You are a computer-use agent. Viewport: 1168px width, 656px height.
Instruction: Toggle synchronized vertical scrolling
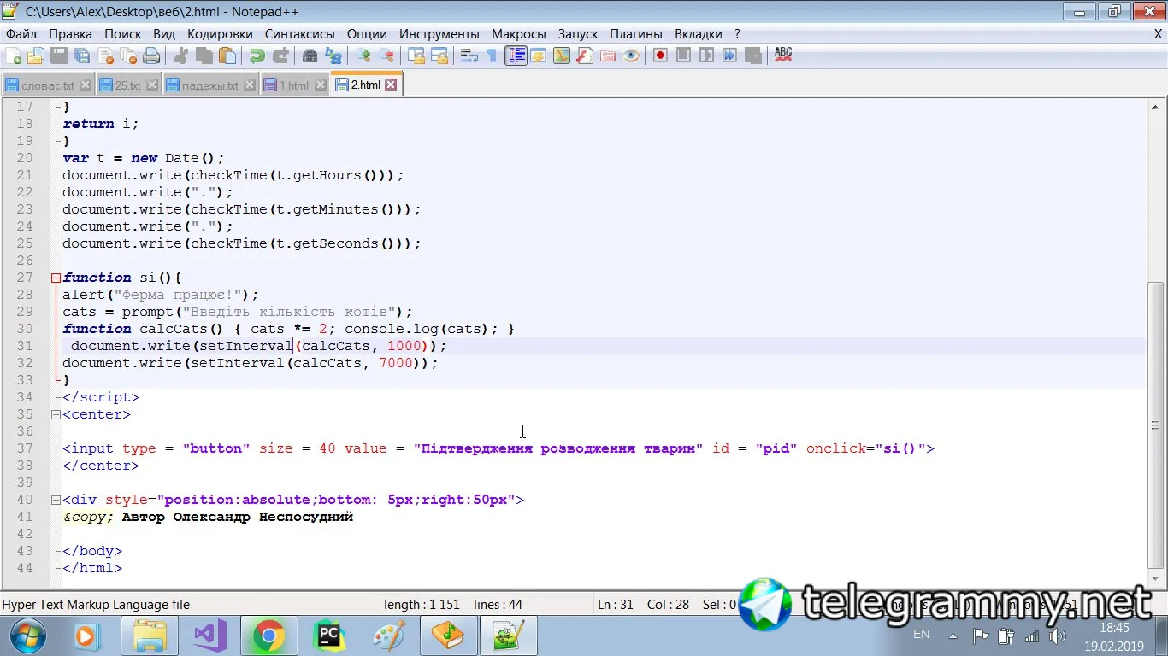pyautogui.click(x=416, y=56)
